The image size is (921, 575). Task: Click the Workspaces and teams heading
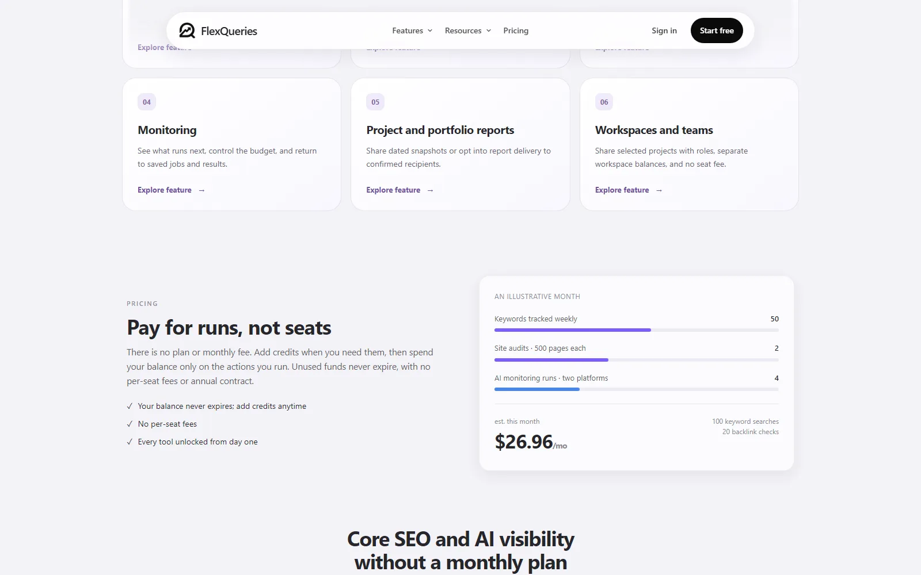(654, 130)
